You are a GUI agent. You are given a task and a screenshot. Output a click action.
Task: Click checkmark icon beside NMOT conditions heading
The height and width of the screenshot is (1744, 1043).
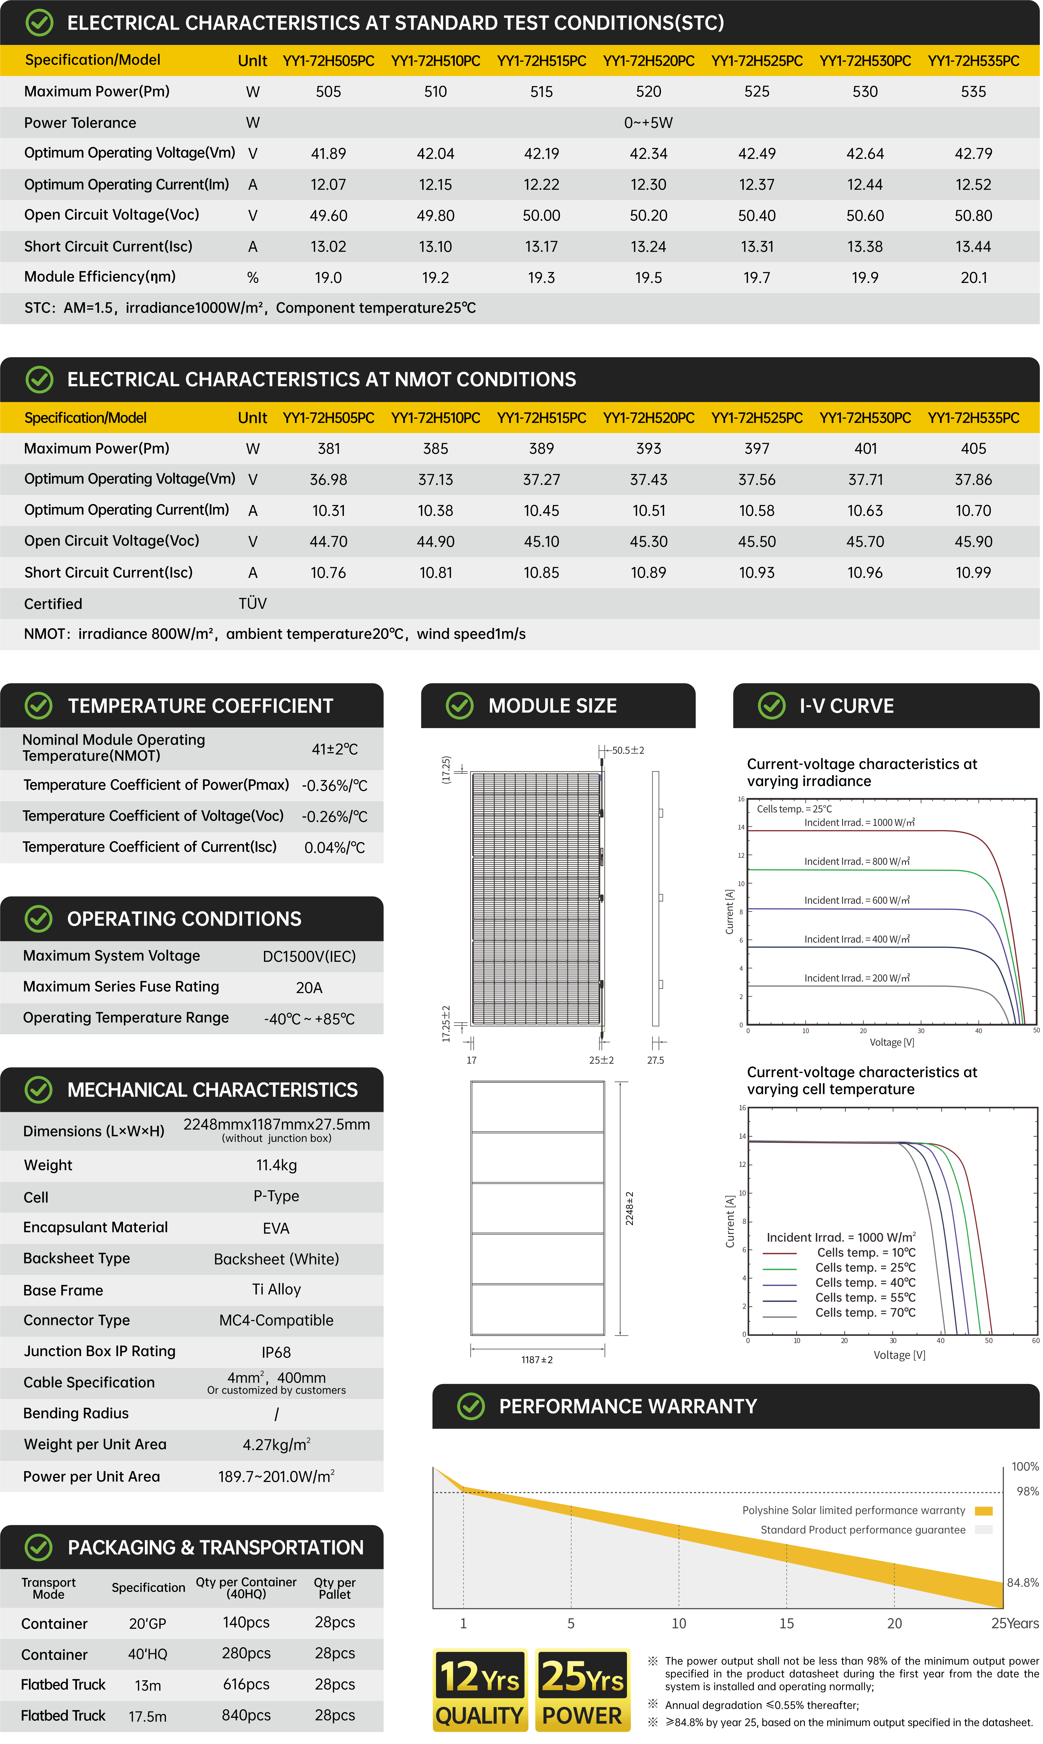(39, 380)
